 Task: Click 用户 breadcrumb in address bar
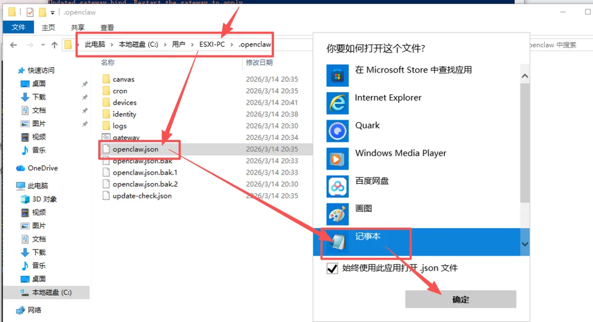click(x=178, y=44)
